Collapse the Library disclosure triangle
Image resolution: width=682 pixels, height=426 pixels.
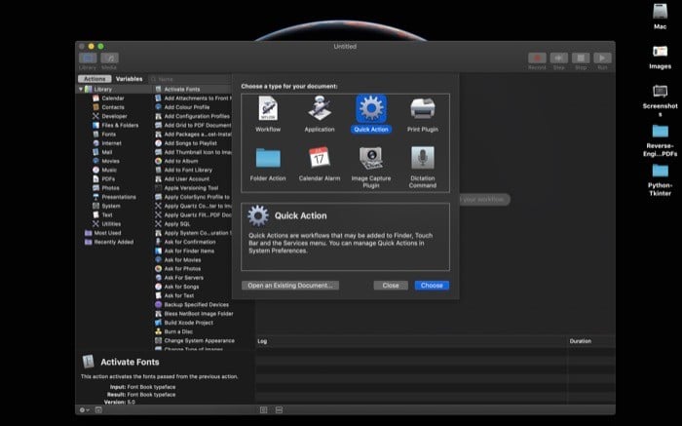[81, 90]
